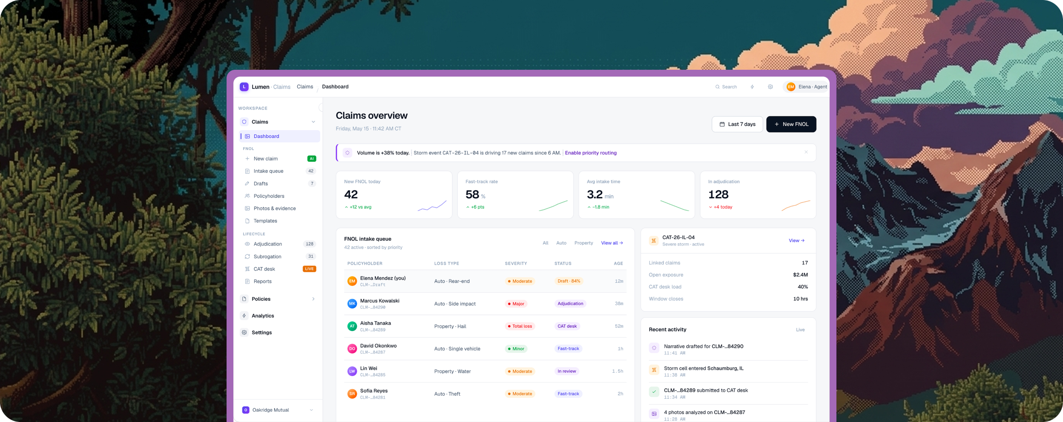Click the Subrogation refresh icon
This screenshot has height=422, width=1063.
(247, 257)
